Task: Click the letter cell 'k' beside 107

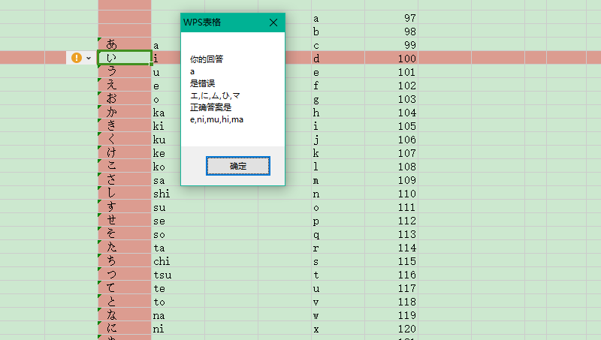Action: tap(337, 153)
